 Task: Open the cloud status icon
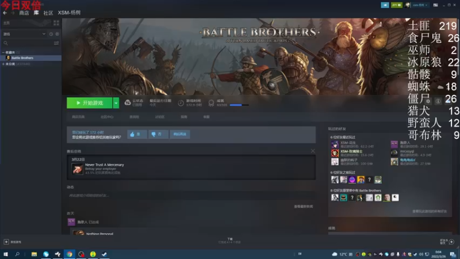tap(128, 102)
